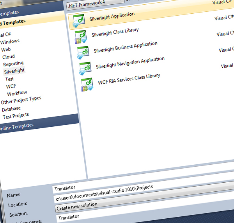Click the Silverlight Business Application icon
Image resolution: width=234 pixels, height=223 pixels.
[x=83, y=53]
